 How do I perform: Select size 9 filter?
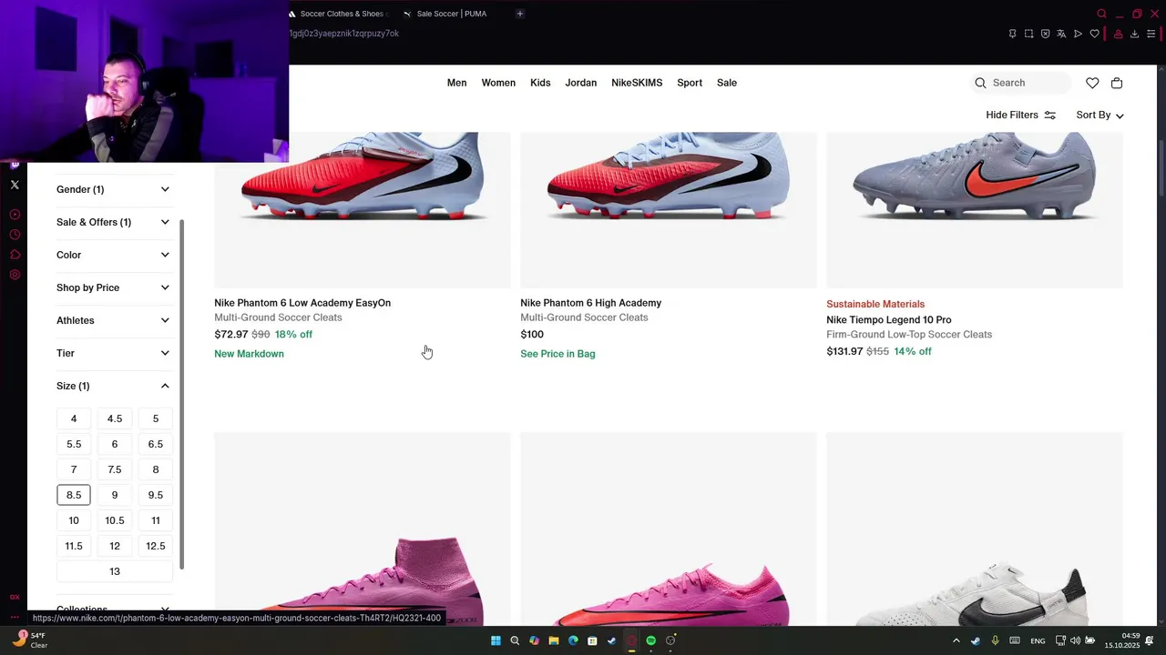[115, 495]
